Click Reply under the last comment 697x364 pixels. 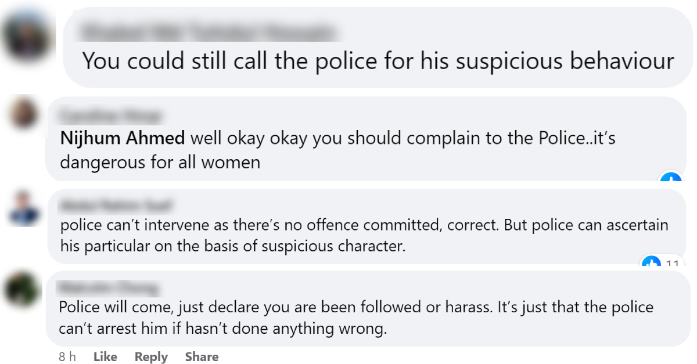tap(151, 356)
